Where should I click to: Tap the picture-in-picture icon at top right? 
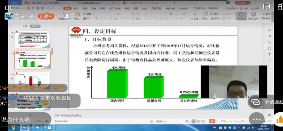tap(267, 6)
